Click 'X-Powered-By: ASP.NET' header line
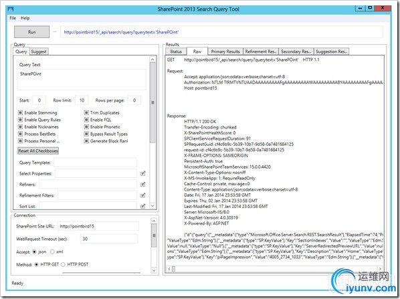 coord(207,223)
